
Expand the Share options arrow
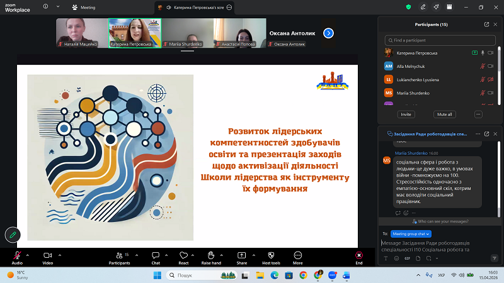point(255,255)
